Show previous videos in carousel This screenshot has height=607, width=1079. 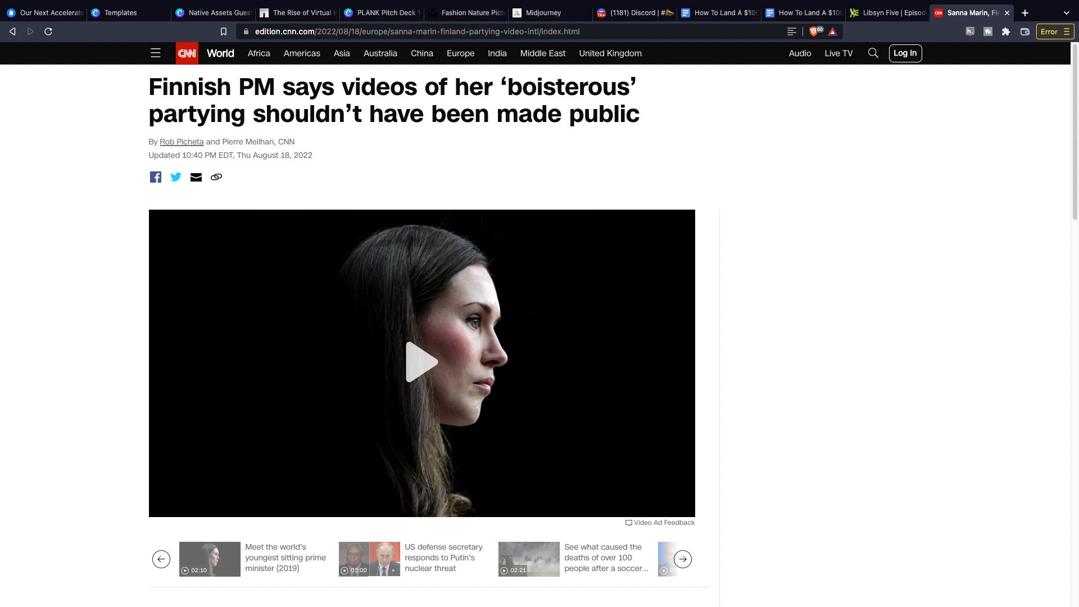(x=161, y=559)
